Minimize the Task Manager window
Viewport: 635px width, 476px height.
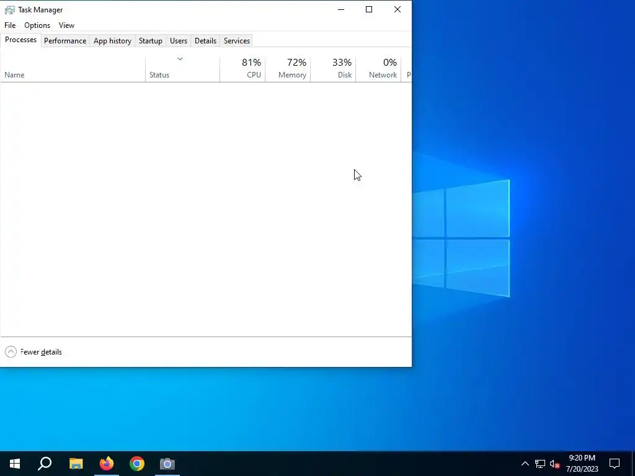click(341, 9)
